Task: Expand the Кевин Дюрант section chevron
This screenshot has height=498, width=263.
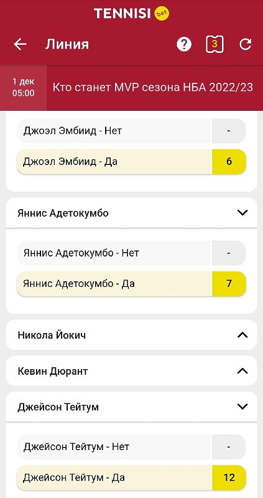Action: pyautogui.click(x=242, y=370)
